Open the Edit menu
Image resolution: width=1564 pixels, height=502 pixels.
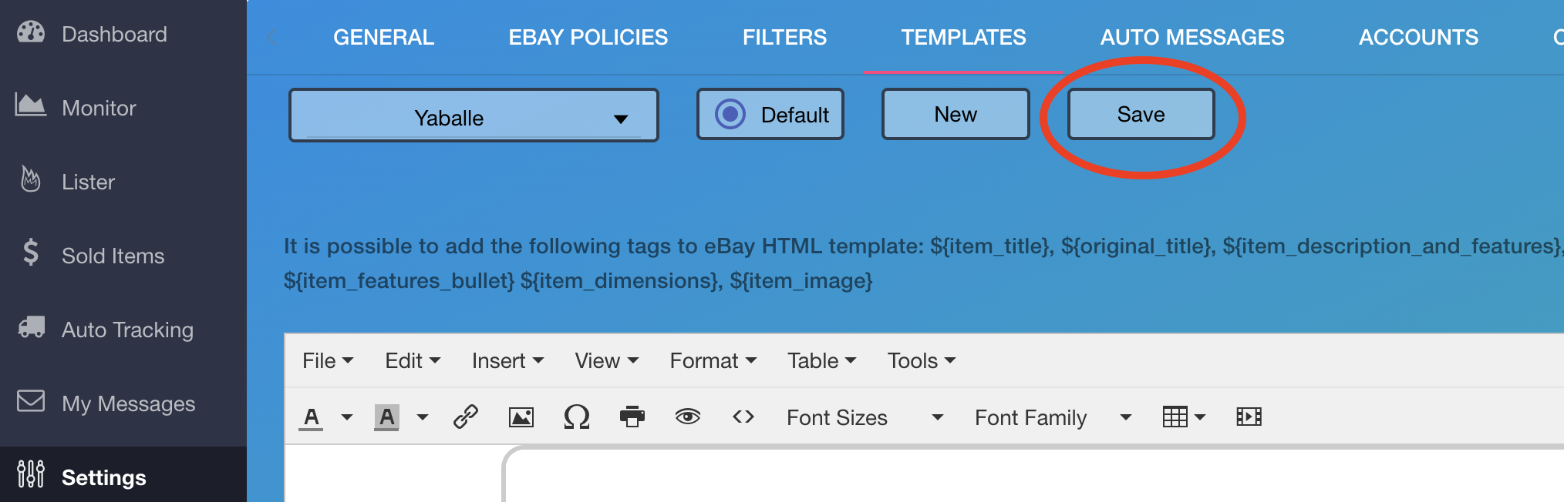413,360
